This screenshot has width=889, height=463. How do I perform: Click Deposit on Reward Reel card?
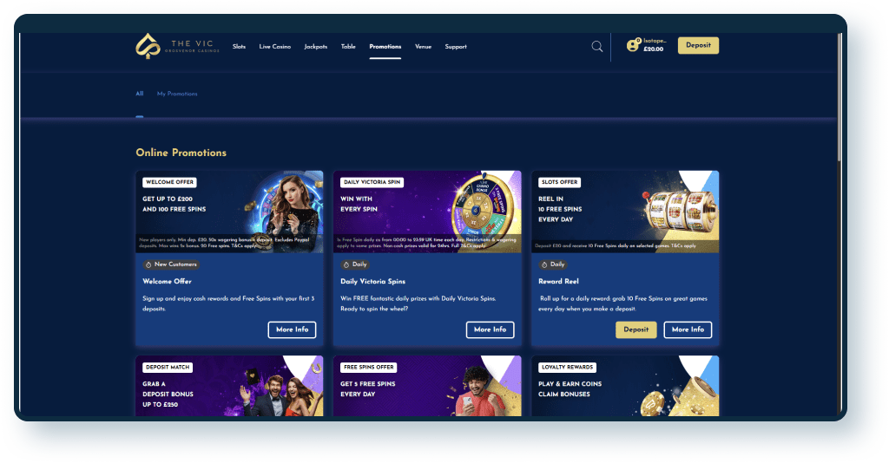[636, 329]
